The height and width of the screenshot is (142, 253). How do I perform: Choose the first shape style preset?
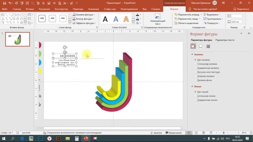pos(42,19)
